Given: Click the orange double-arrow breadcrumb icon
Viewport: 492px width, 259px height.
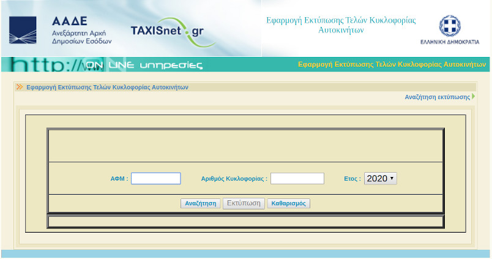Looking at the screenshot, I should tap(20, 87).
